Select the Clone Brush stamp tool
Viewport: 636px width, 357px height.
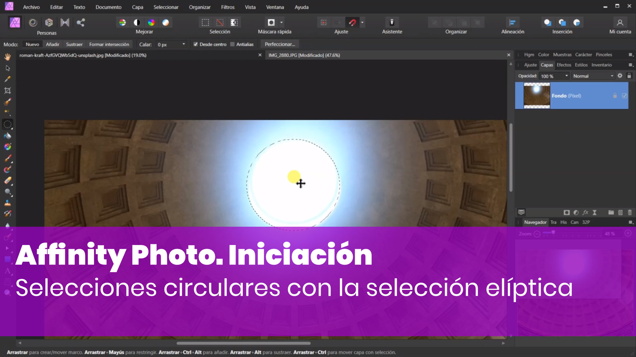[x=8, y=203]
